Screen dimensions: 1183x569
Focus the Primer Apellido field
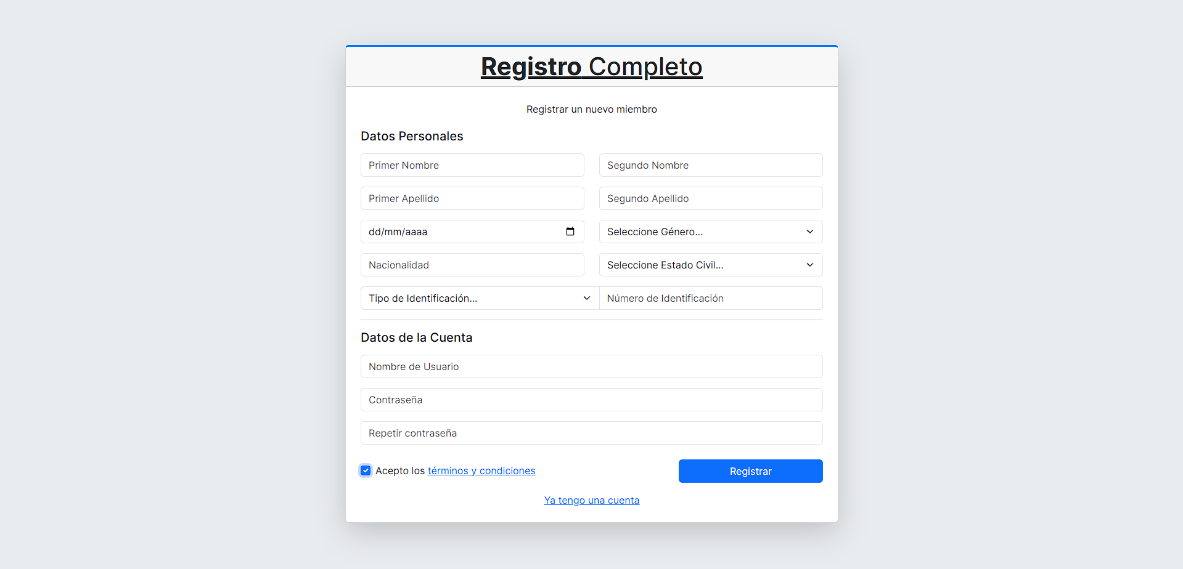pyautogui.click(x=472, y=198)
